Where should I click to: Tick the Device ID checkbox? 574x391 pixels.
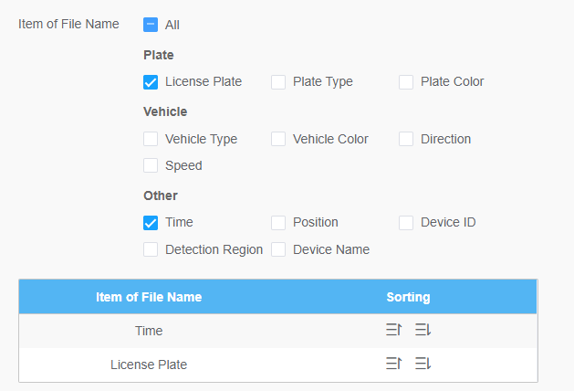point(406,223)
